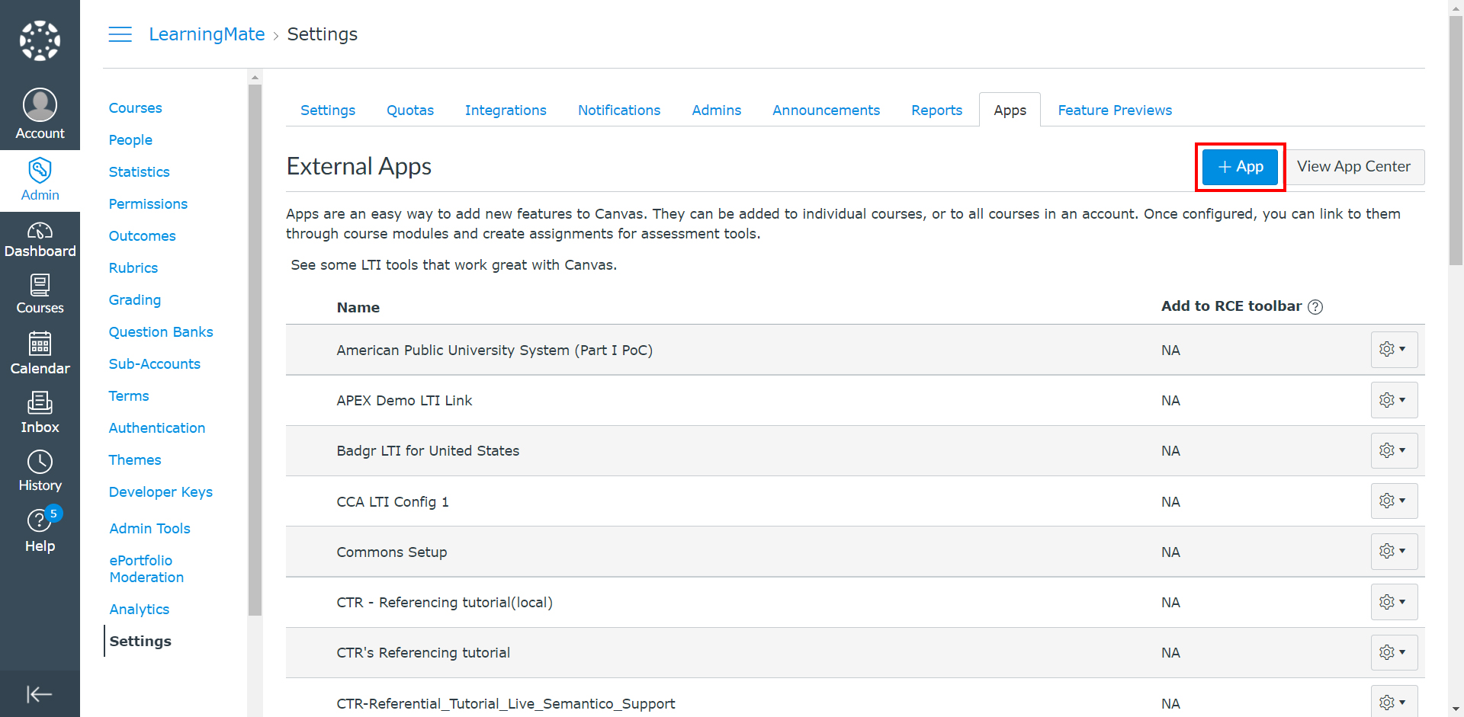This screenshot has width=1464, height=717.
Task: Open Question Banks link
Action: (x=161, y=332)
